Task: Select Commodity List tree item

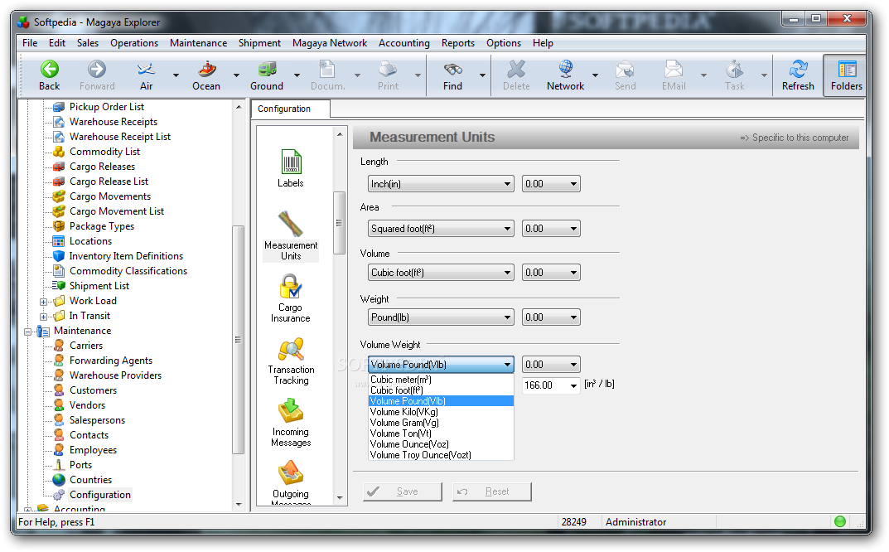Action: tap(105, 152)
